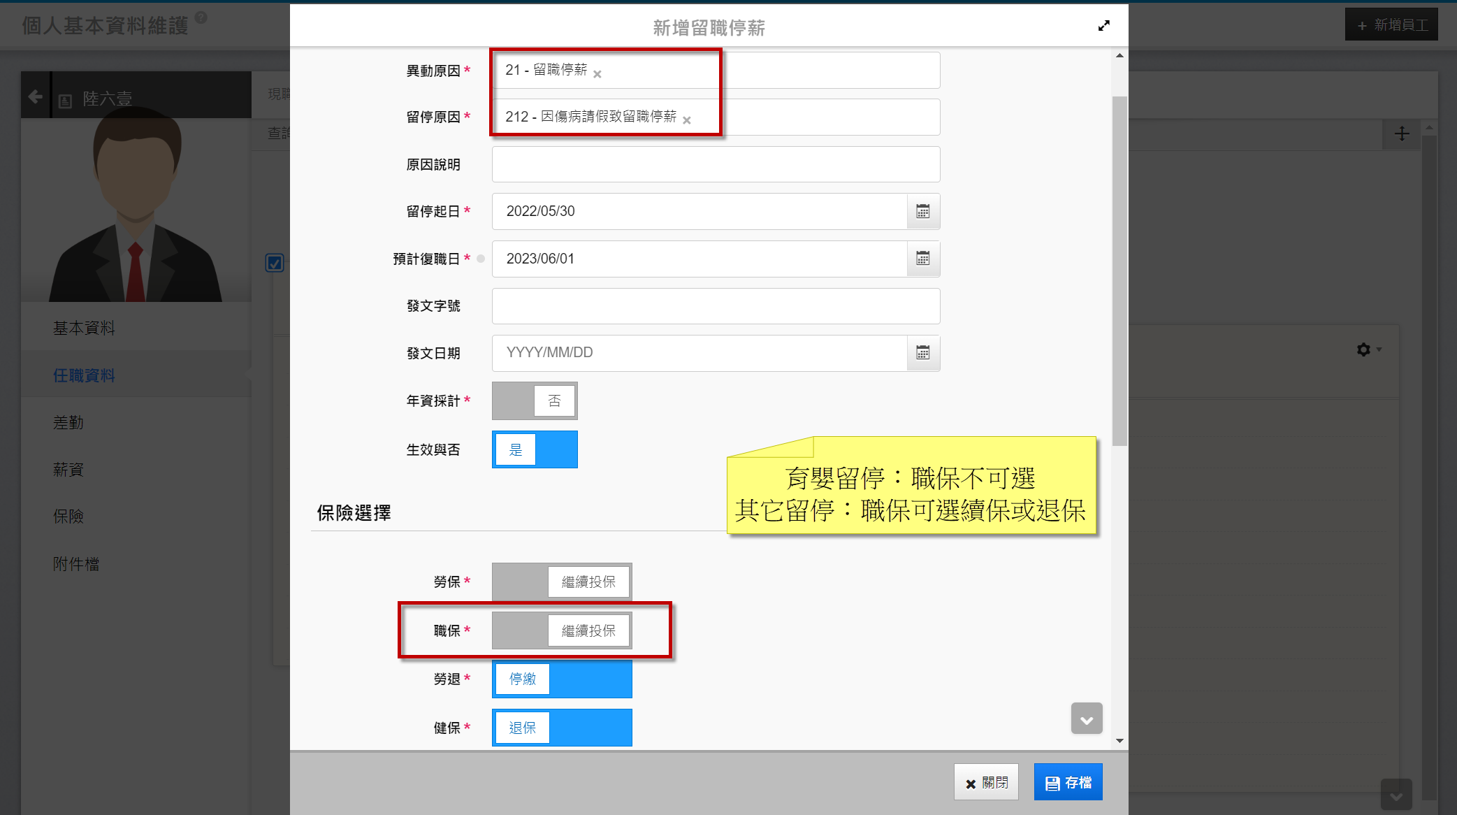
Task: Expand dialog with the fullscreen arrows icon
Action: pos(1103,26)
